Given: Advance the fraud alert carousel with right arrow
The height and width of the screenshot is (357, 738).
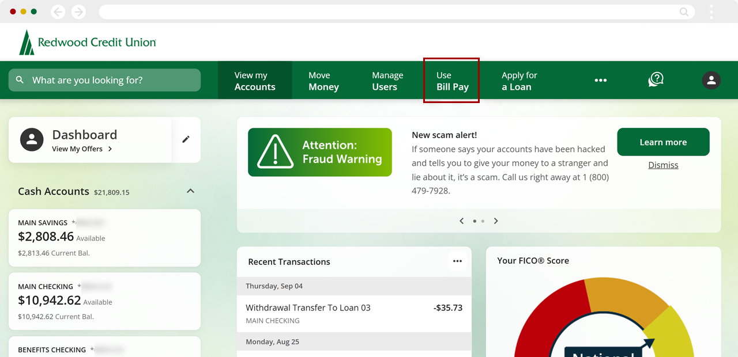Looking at the screenshot, I should pos(496,221).
